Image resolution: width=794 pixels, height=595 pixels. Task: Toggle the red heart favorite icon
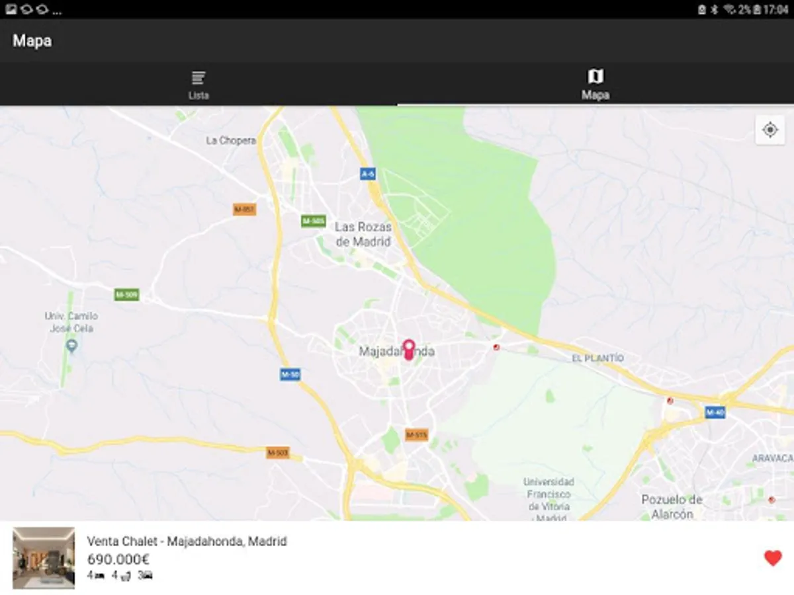(773, 558)
